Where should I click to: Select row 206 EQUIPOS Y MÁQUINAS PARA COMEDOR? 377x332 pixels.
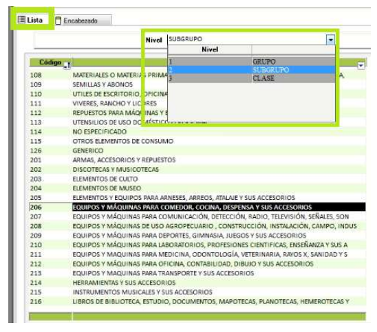click(197, 207)
